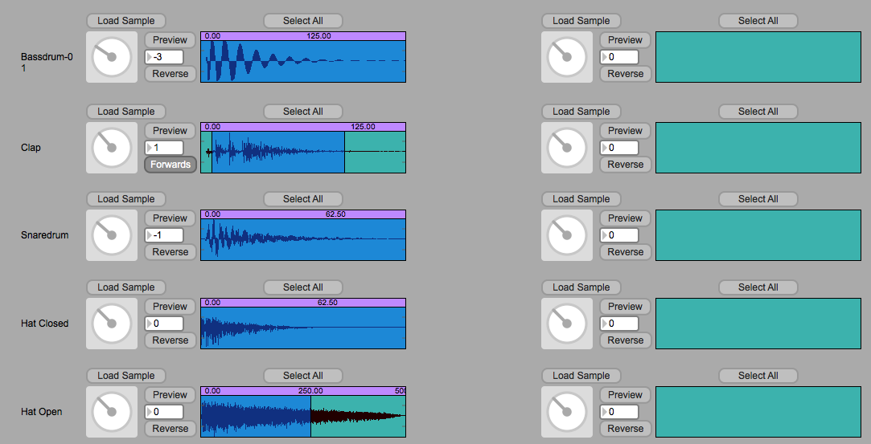Click Select All on empty slot beside Snaredrum
The height and width of the screenshot is (444, 871).
pos(758,199)
